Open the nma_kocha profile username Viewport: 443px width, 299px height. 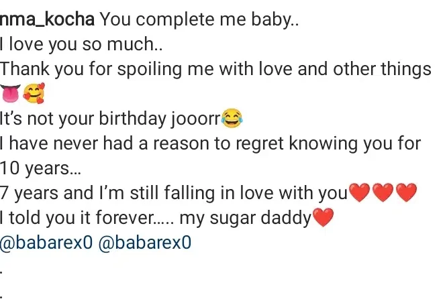tap(47, 19)
